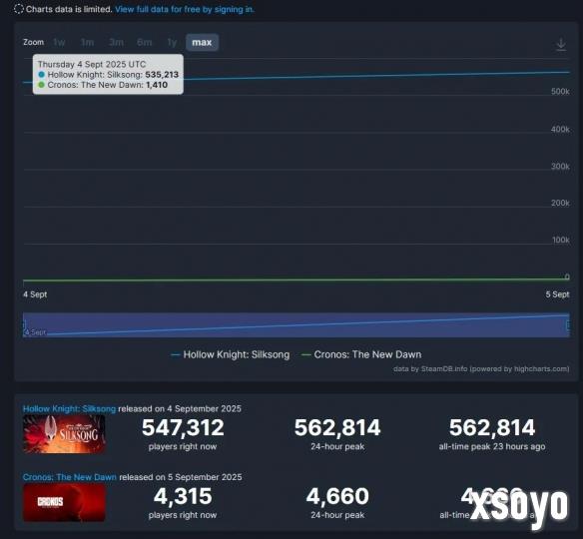
Task: Set zoom range to 1m
Action: coord(88,42)
